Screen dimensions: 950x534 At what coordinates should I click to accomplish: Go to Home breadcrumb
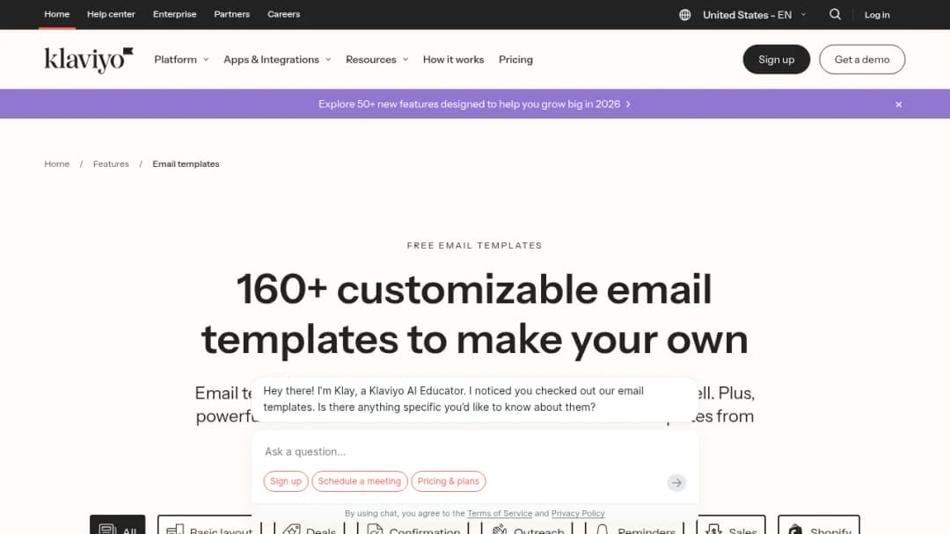(57, 164)
